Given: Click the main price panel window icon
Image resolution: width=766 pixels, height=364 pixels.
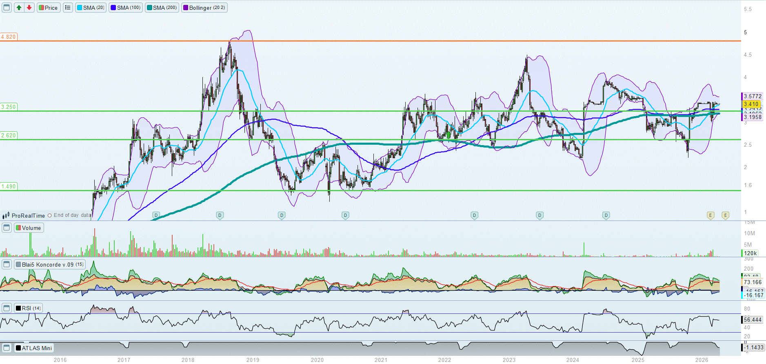Looking at the screenshot, I should [7, 7].
